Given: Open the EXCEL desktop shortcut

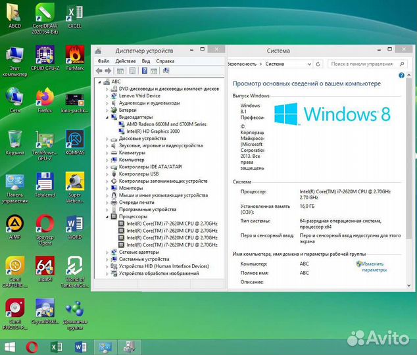Looking at the screenshot, I should 75,15.
